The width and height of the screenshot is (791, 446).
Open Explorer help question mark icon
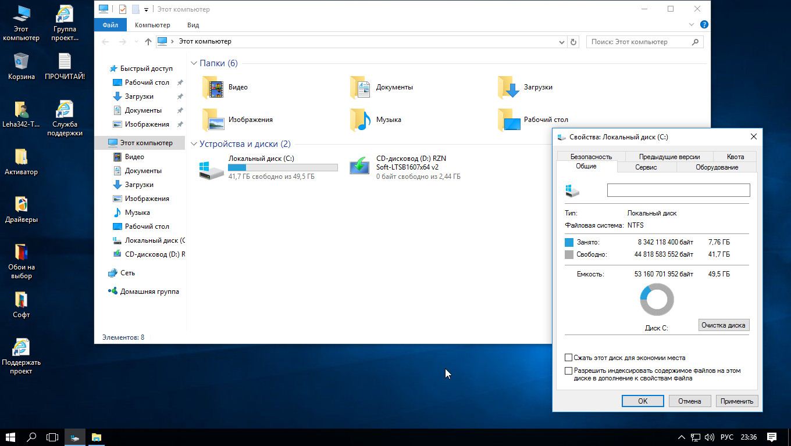click(x=704, y=25)
